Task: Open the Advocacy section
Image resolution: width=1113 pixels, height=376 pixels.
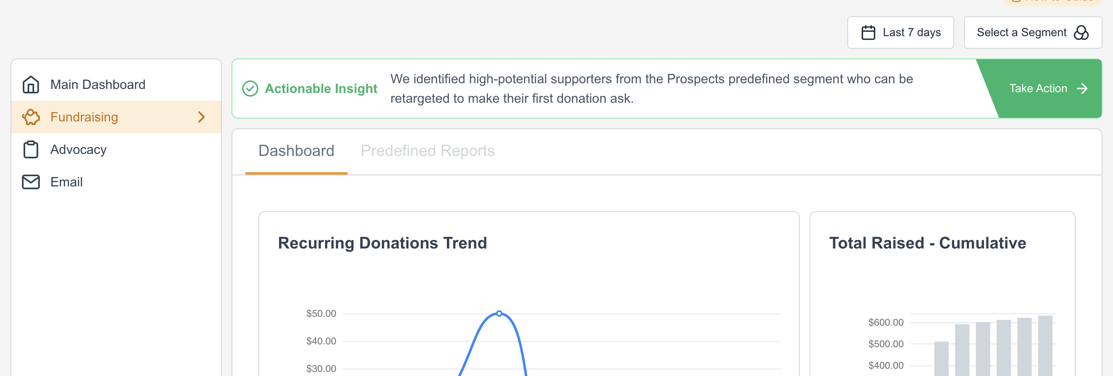Action: [x=79, y=149]
